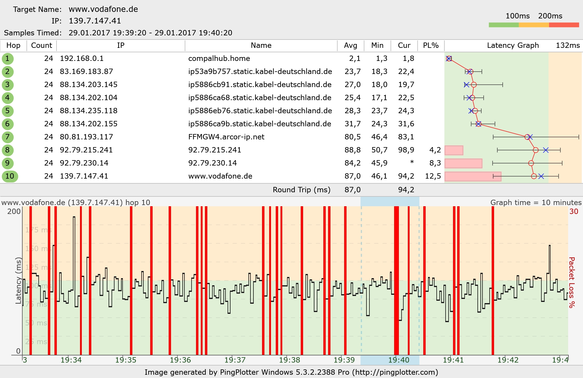
Task: Sort by the Avg column header
Action: point(350,45)
